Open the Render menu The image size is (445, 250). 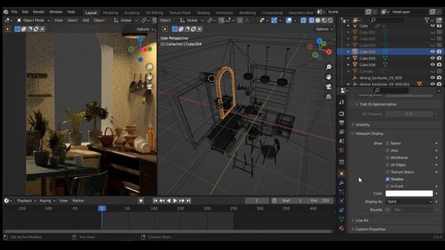[x=39, y=12]
